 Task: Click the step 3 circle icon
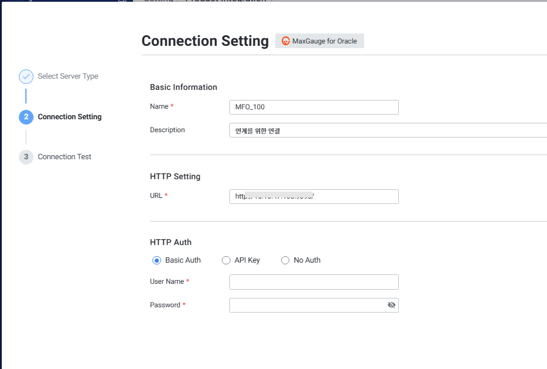click(x=26, y=157)
